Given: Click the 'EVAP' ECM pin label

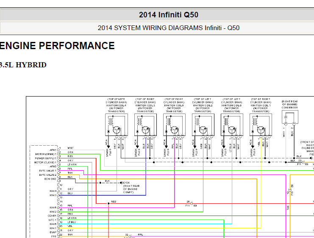Looking at the screenshot, I should tap(53, 232).
